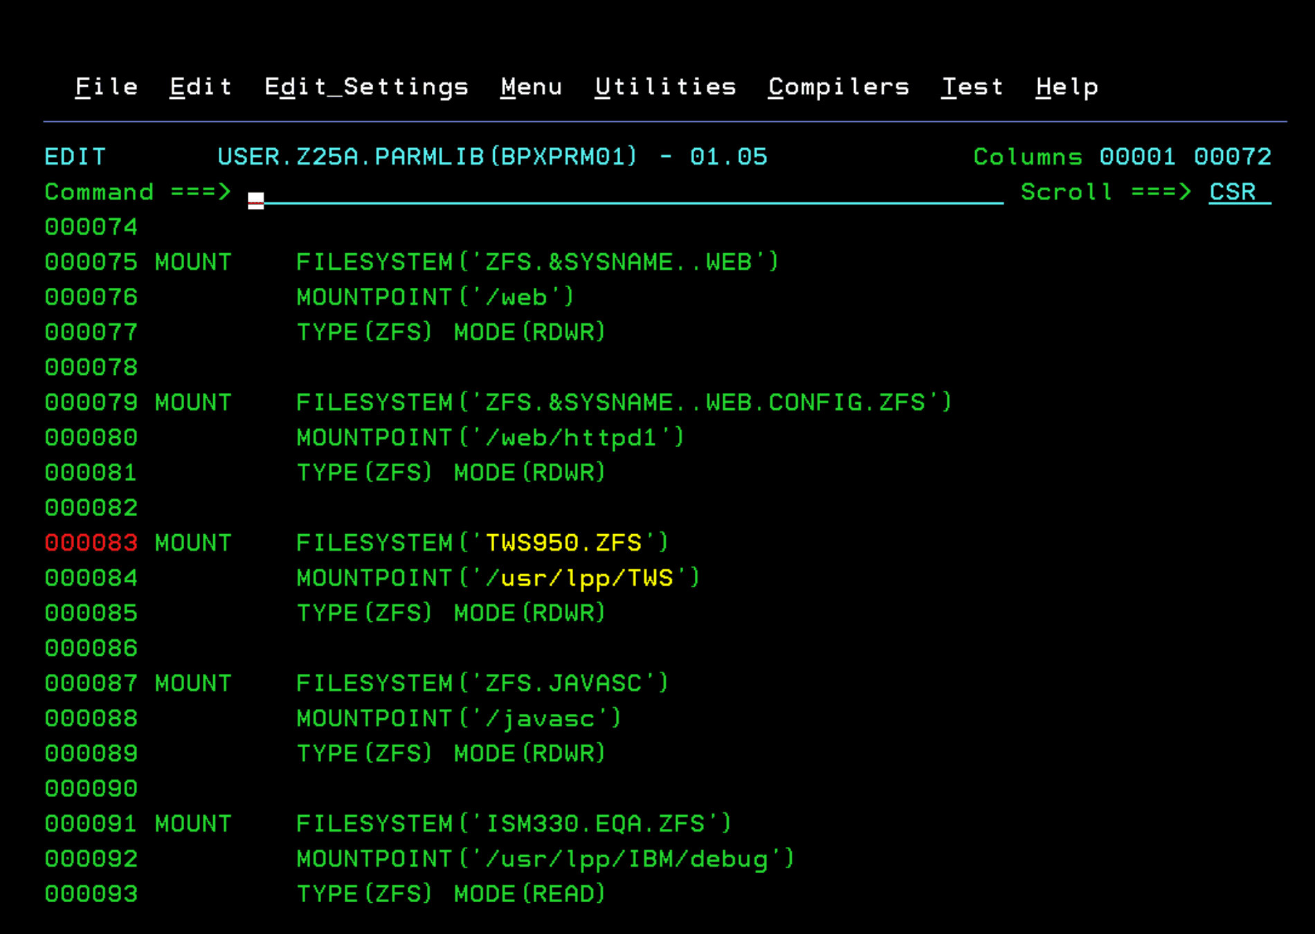The height and width of the screenshot is (934, 1315).
Task: Open the Compilers menu
Action: [838, 87]
